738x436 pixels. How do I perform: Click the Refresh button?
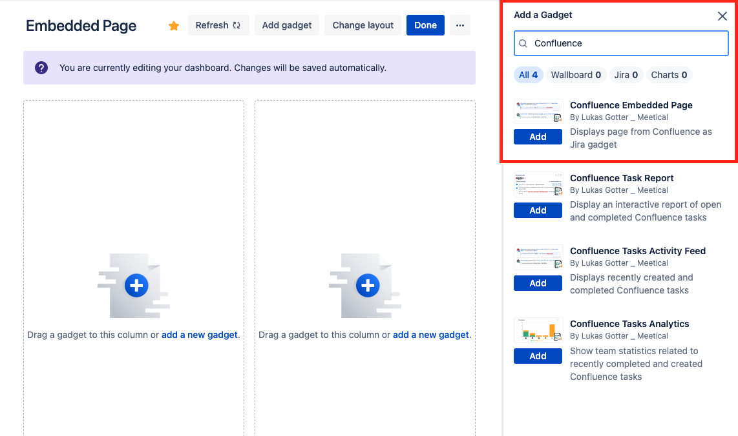pyautogui.click(x=218, y=25)
